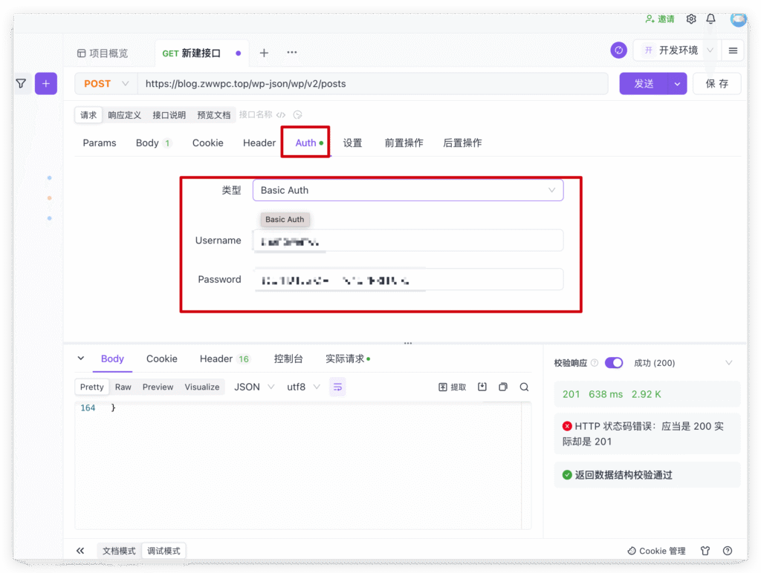Select the Raw response view
The height and width of the screenshot is (573, 761).
[x=123, y=387]
